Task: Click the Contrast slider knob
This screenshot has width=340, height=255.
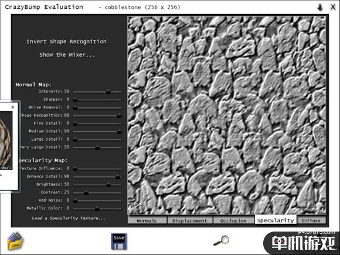Action: [x=86, y=192]
